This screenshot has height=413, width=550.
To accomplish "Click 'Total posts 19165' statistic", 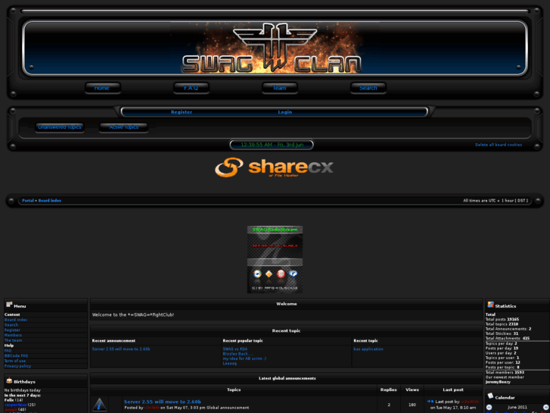I will tap(502, 319).
